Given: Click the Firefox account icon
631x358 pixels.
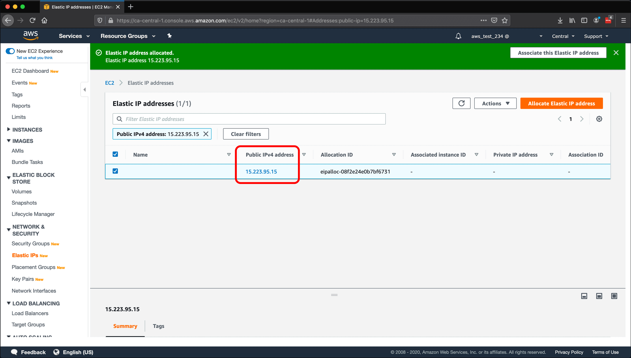Looking at the screenshot, I should [x=596, y=20].
